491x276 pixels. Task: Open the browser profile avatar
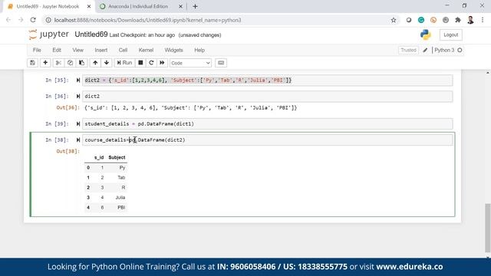[x=470, y=20]
